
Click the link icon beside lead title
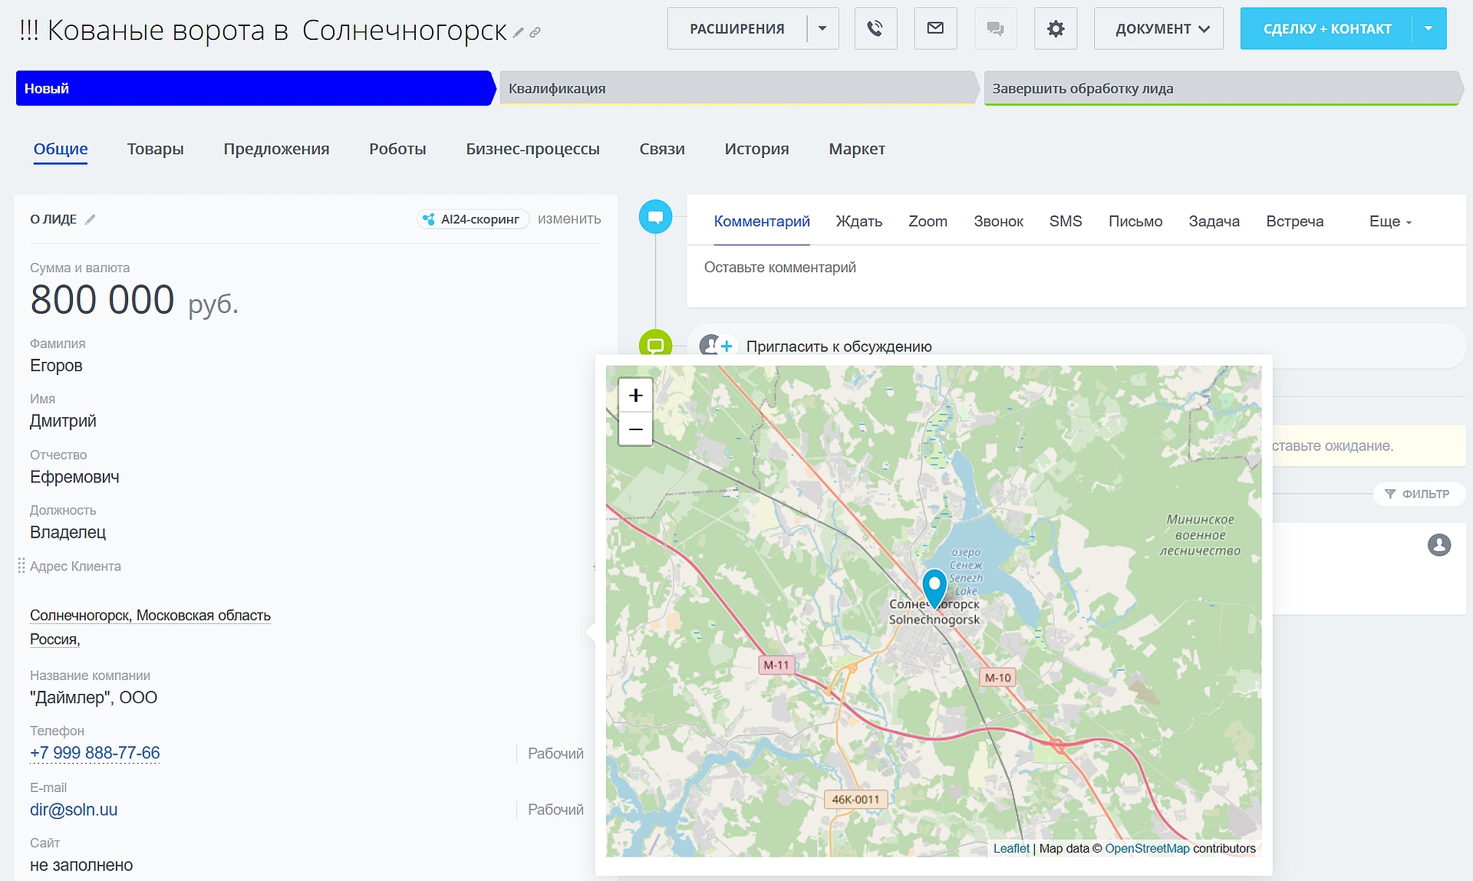coord(535,32)
